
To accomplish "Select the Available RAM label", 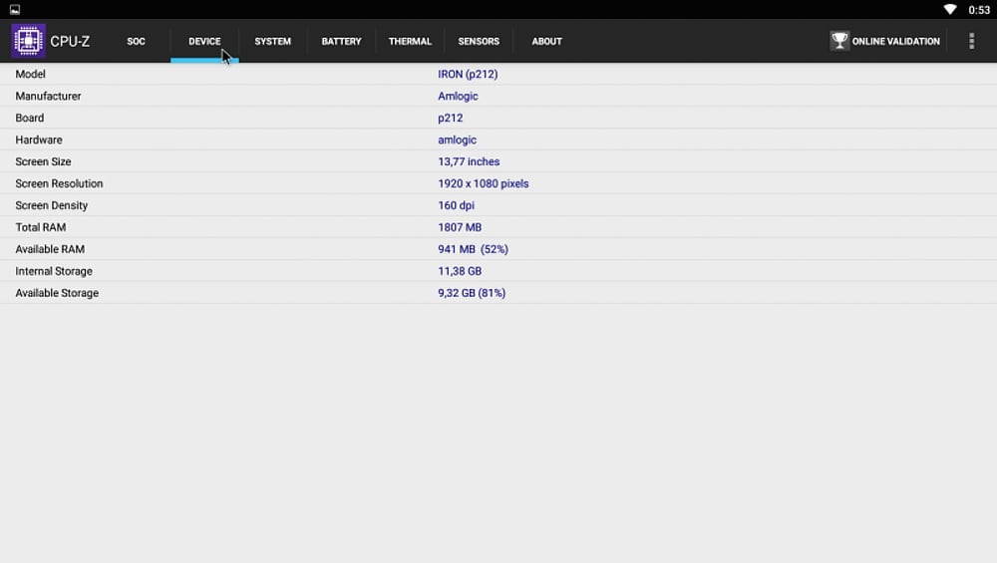I will (50, 249).
